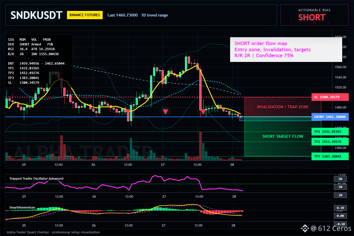The width and height of the screenshot is (354, 236).
Task: Click 'R/R 2R | Confidence 75%' annotation line
Action: [x=264, y=55]
